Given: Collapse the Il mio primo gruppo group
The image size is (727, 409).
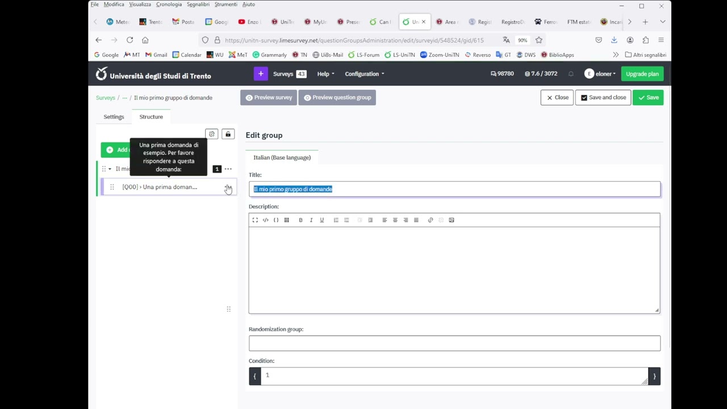Looking at the screenshot, I should pyautogui.click(x=110, y=169).
